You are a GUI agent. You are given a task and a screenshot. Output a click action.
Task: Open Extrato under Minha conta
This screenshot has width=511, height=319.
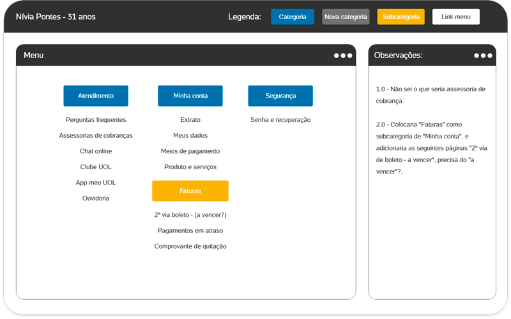point(190,120)
